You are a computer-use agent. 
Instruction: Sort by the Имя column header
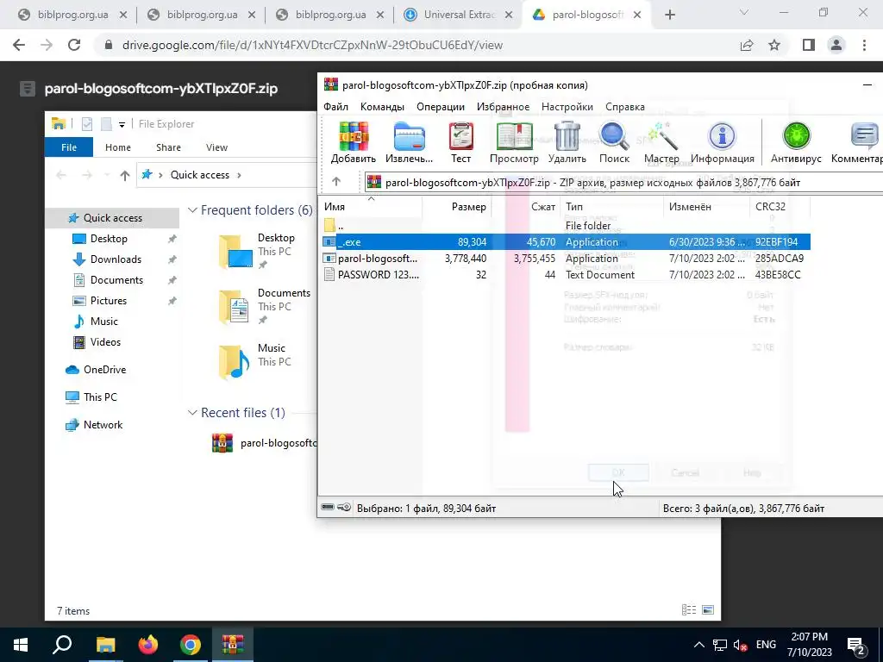pos(371,207)
